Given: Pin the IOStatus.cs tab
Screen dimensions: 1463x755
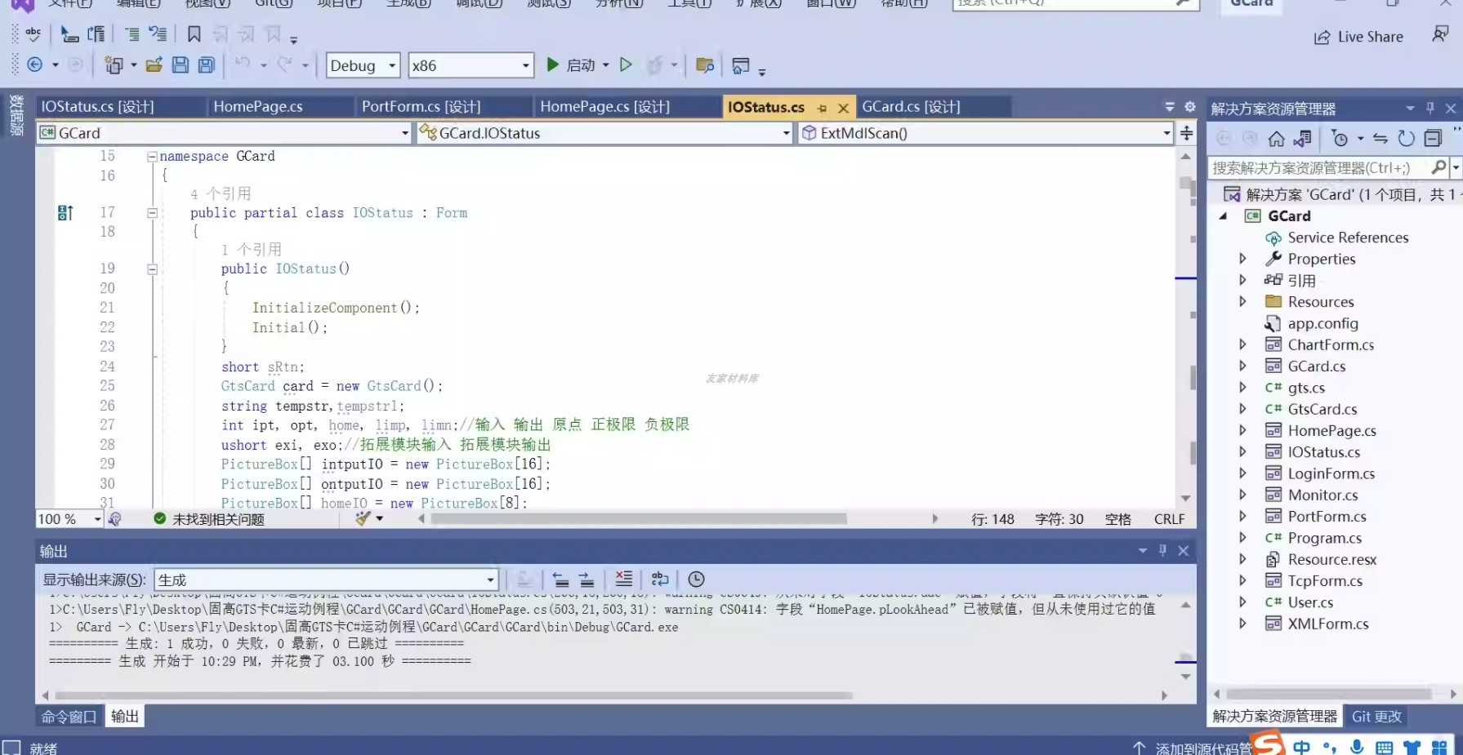Looking at the screenshot, I should coord(822,108).
